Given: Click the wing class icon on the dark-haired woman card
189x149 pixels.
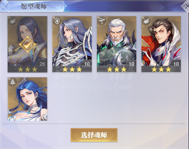Looking at the screenshot, I should [13, 21].
